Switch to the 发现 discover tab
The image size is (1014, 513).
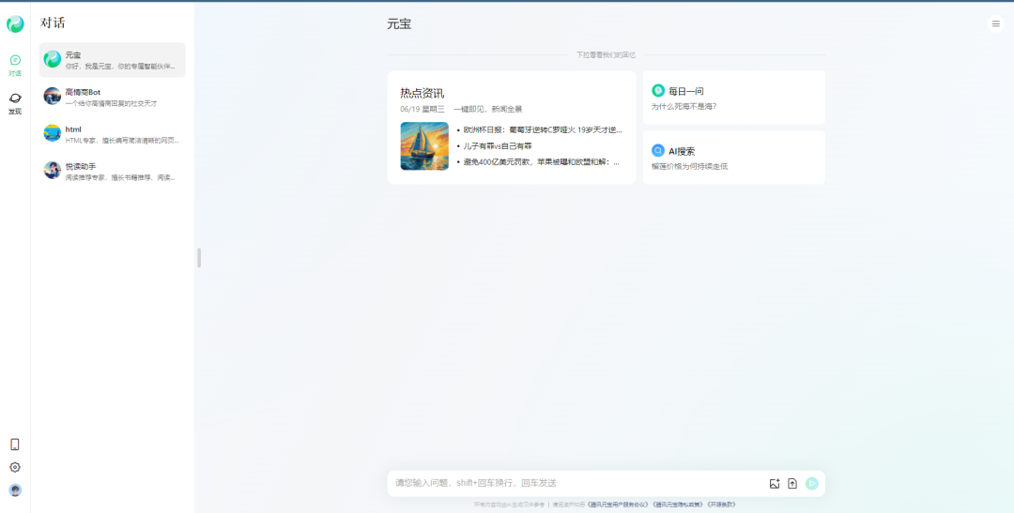tap(15, 103)
